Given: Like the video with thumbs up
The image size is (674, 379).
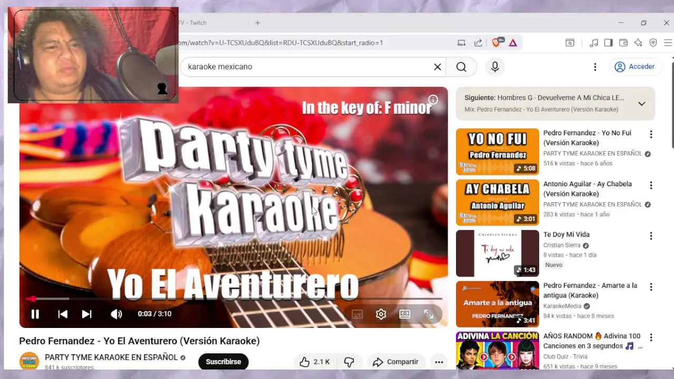Looking at the screenshot, I should coord(315,362).
